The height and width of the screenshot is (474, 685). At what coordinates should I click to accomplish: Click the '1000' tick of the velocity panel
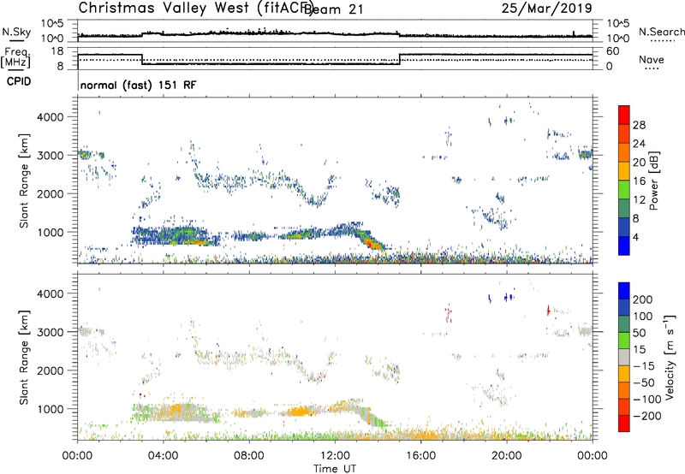(50, 409)
